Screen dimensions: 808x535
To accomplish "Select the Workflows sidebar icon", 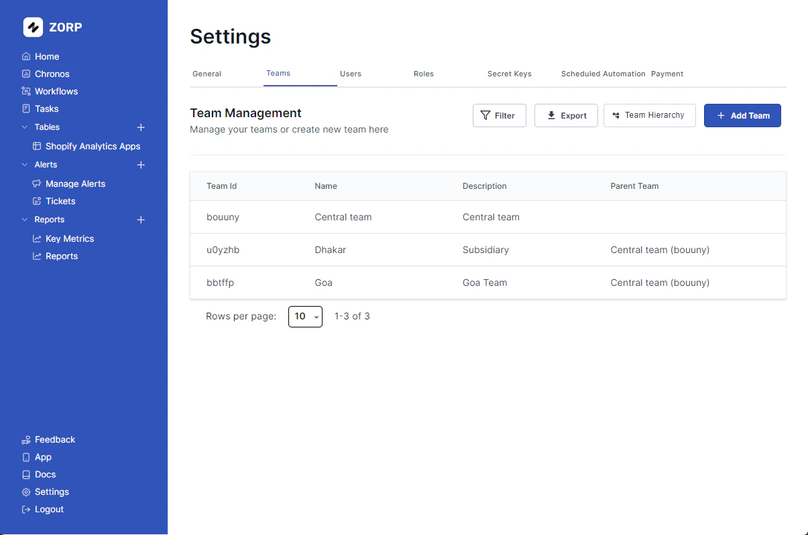I will (x=25, y=91).
